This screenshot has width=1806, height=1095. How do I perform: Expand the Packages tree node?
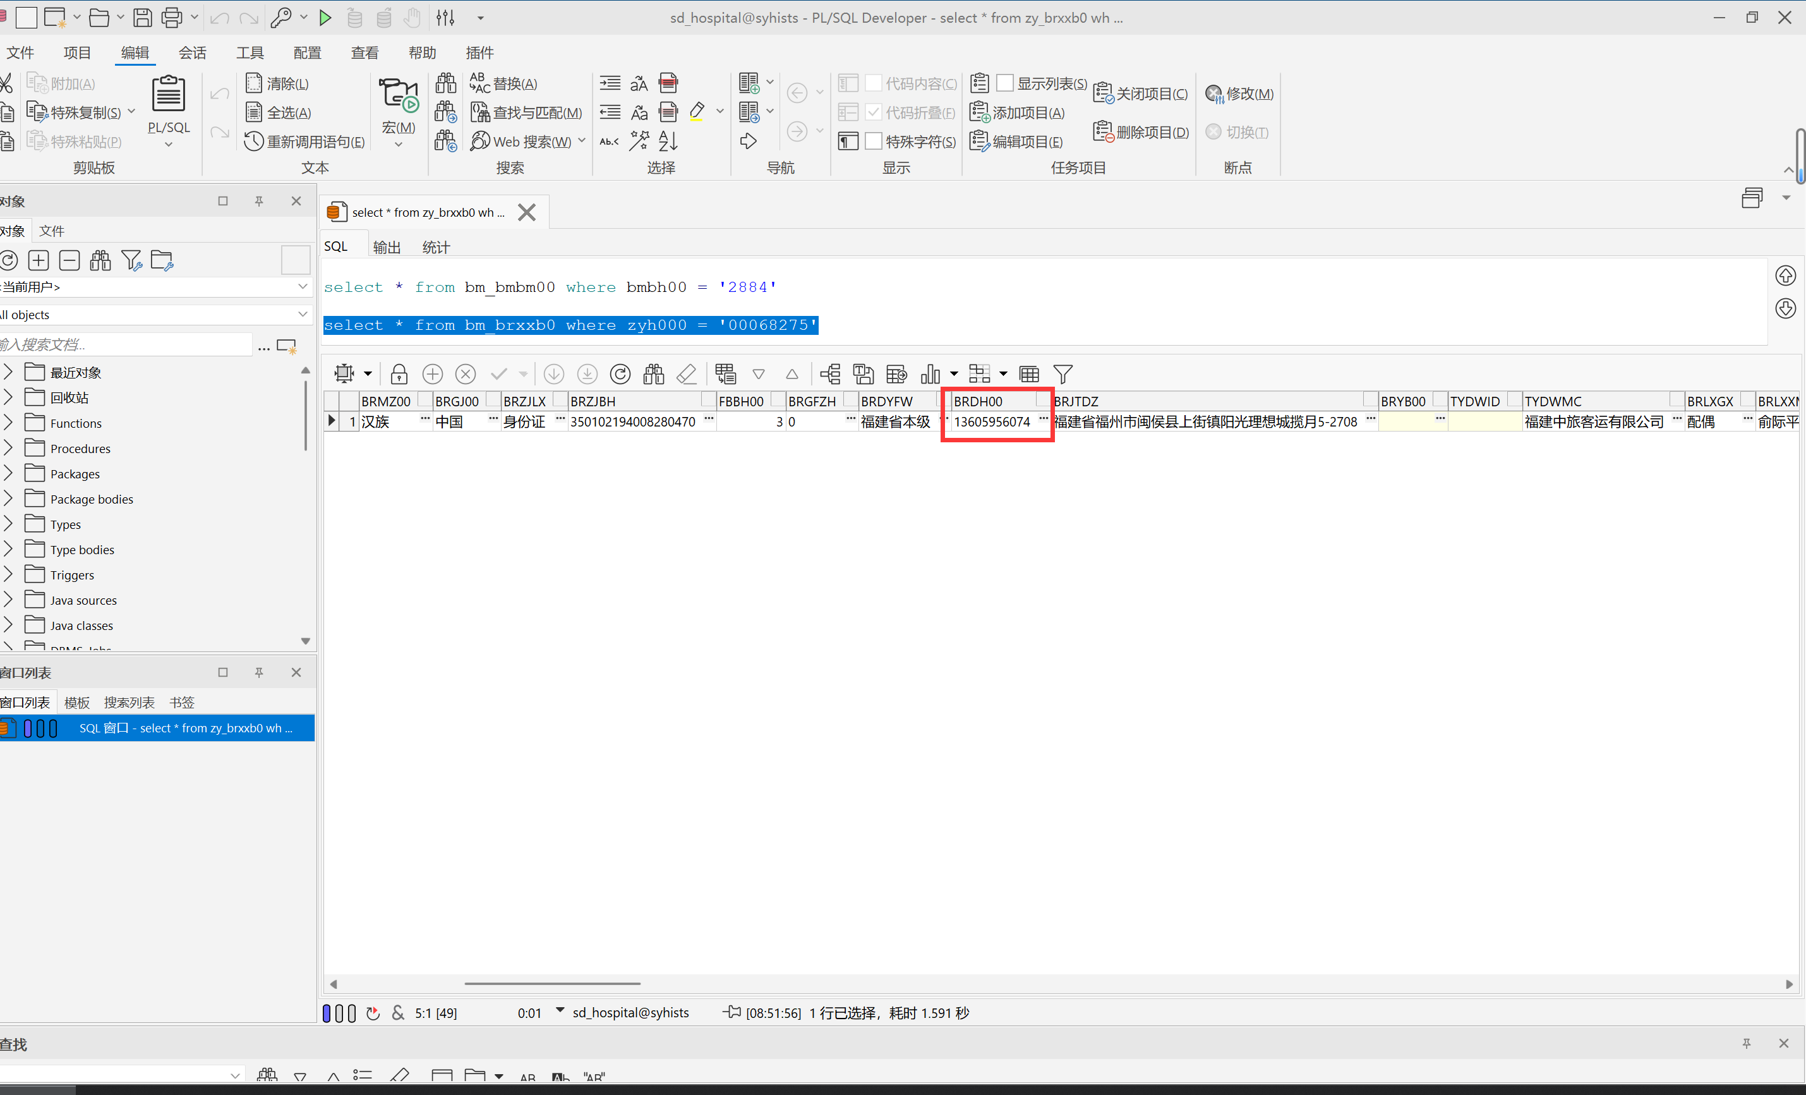[x=8, y=473]
